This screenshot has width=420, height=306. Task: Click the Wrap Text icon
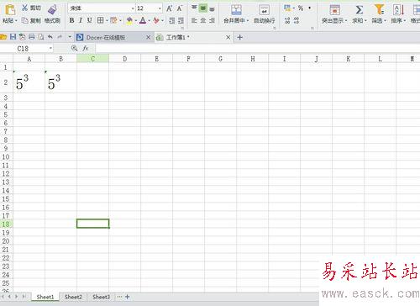click(x=264, y=10)
